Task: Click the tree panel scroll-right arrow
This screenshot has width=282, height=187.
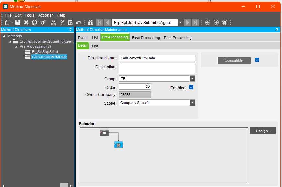Action: pos(71,185)
